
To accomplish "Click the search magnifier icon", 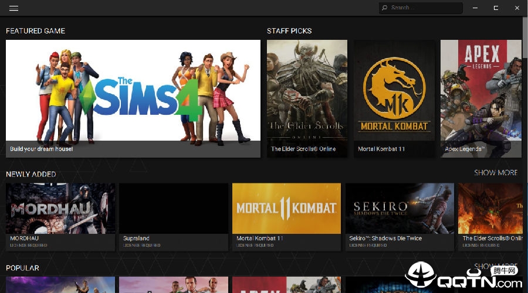I will point(384,8).
